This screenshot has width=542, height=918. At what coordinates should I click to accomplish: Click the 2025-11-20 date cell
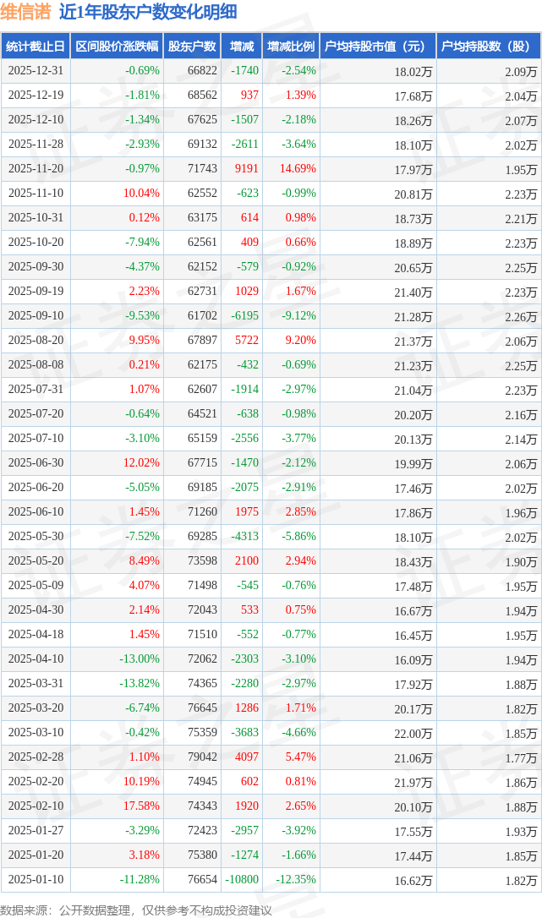36,169
